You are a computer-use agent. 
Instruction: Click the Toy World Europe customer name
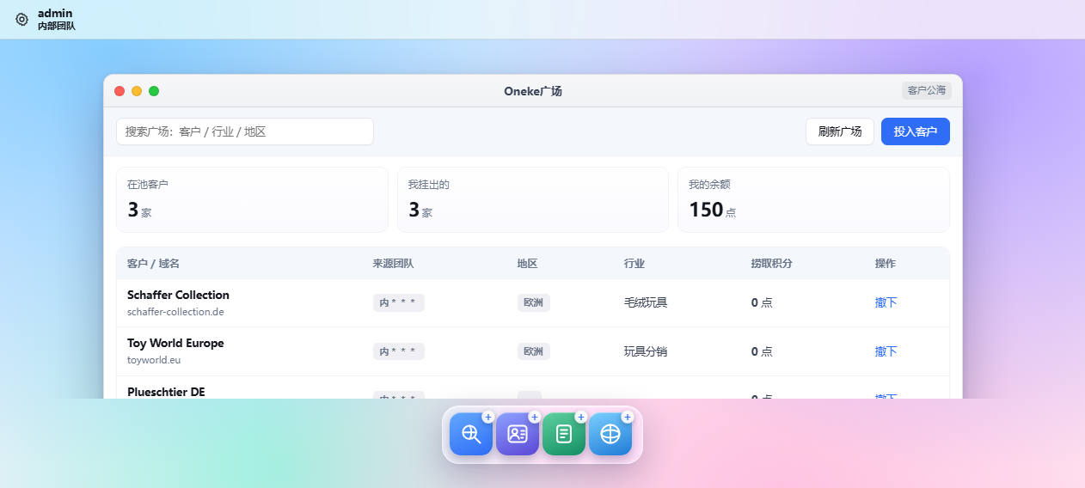click(x=175, y=343)
